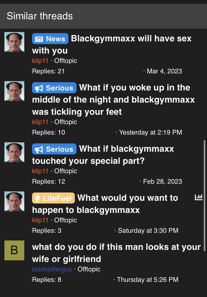Click the News prefix tag
The image size is (207, 297).
tap(50, 39)
